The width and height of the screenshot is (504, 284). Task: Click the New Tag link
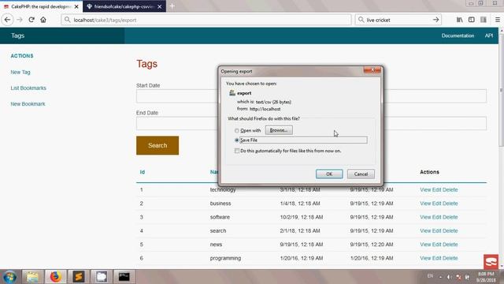(20, 72)
